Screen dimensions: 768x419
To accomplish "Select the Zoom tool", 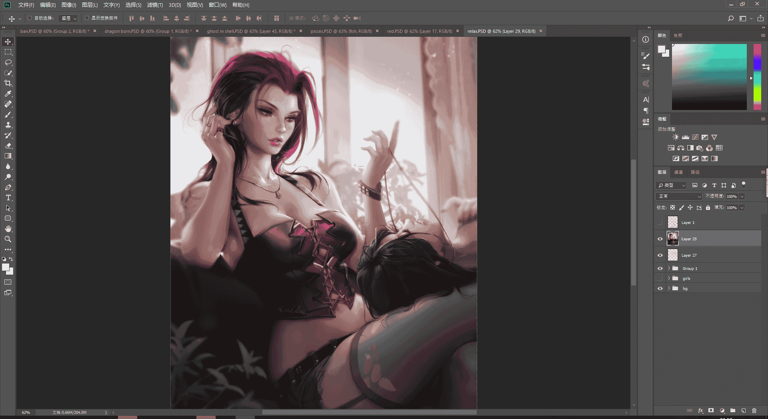I will [8, 239].
